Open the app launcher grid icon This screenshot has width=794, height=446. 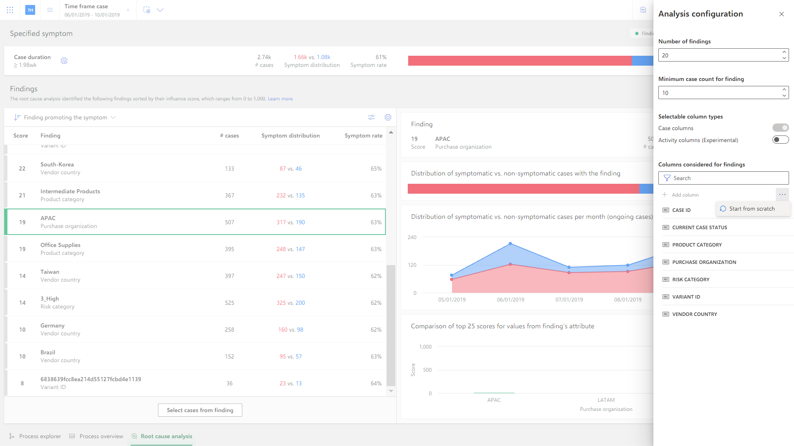click(10, 10)
